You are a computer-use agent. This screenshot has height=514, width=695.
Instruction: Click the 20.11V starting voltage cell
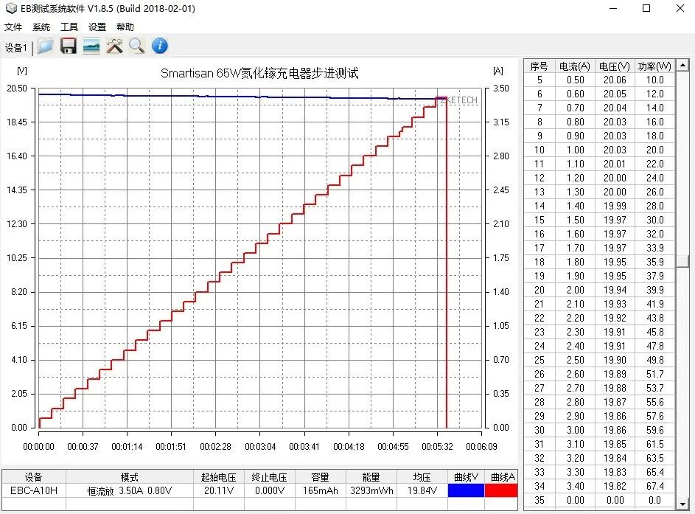click(218, 490)
